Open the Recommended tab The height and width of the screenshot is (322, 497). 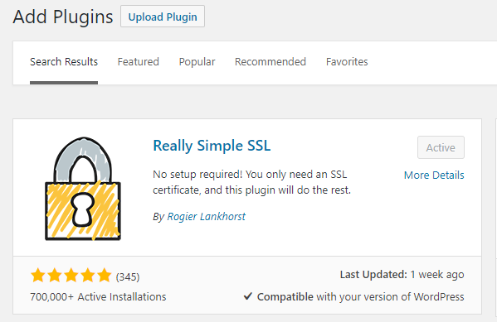click(x=270, y=62)
